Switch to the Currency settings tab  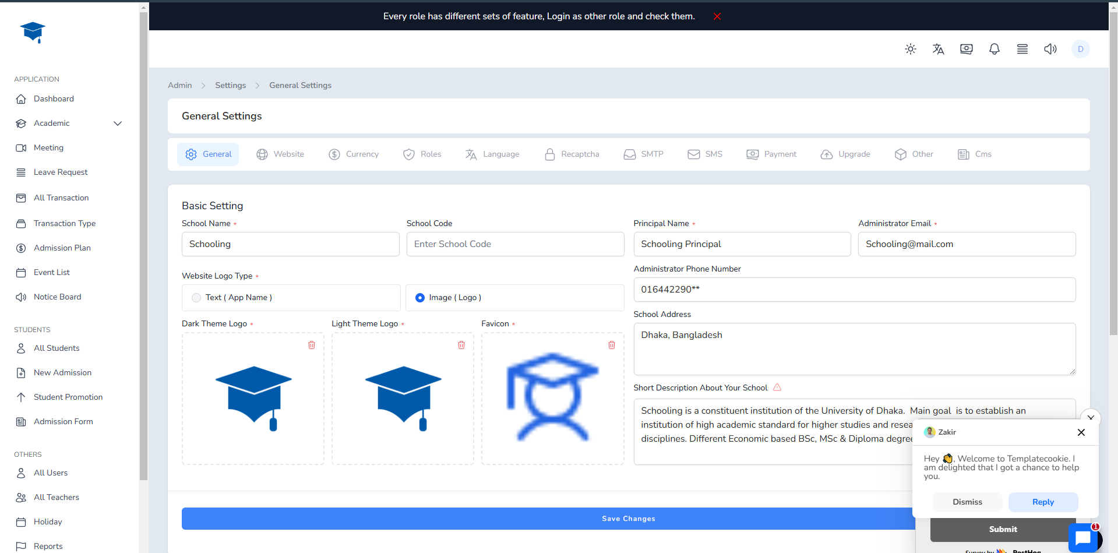(x=354, y=154)
